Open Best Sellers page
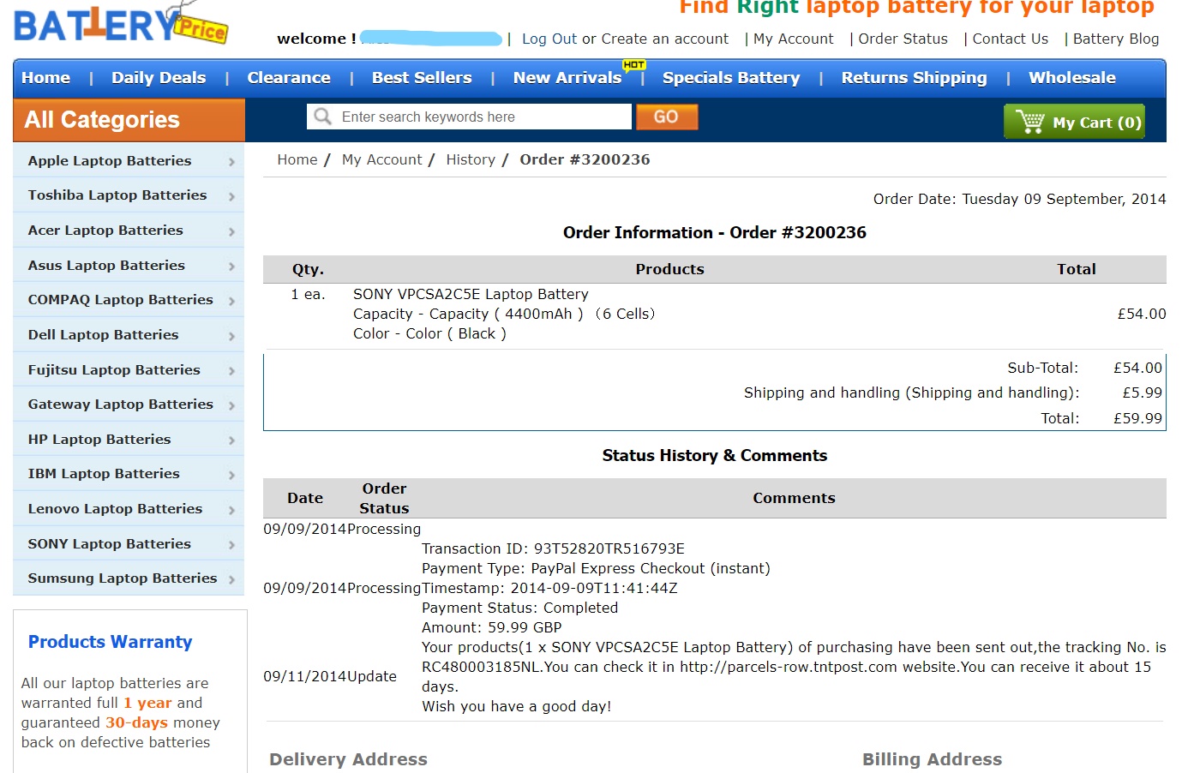This screenshot has height=773, width=1194. pos(422,78)
